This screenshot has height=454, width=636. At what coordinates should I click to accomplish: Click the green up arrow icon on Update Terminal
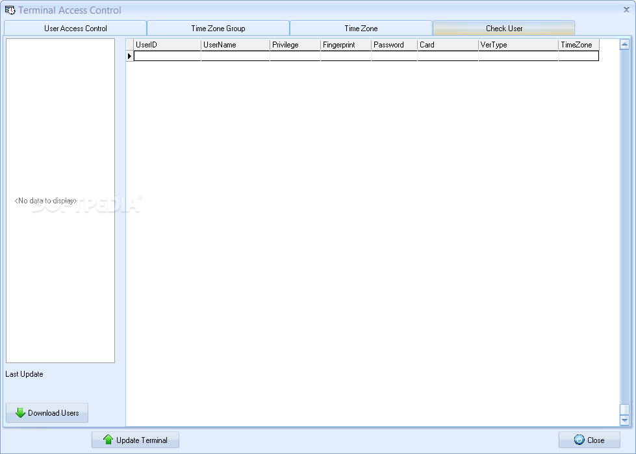pyautogui.click(x=108, y=440)
